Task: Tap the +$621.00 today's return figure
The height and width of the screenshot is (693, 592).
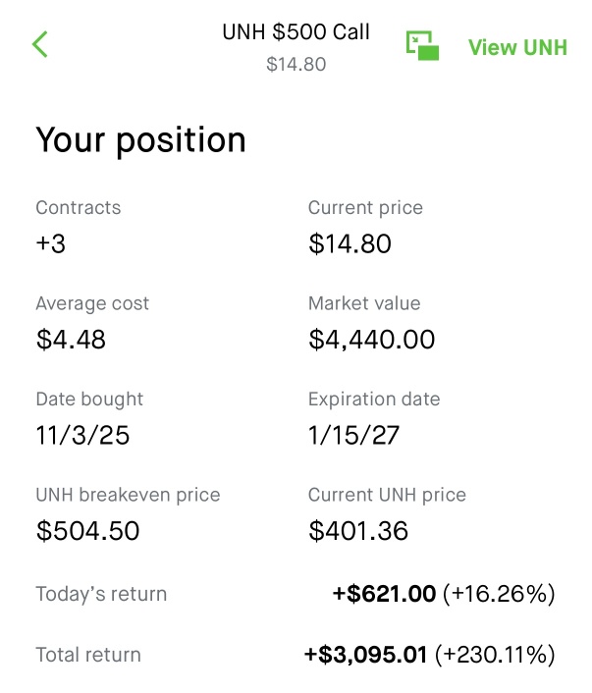Action: (384, 594)
